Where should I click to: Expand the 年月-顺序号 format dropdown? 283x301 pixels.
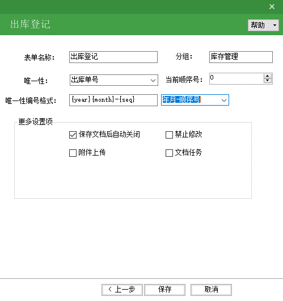[x=224, y=100]
